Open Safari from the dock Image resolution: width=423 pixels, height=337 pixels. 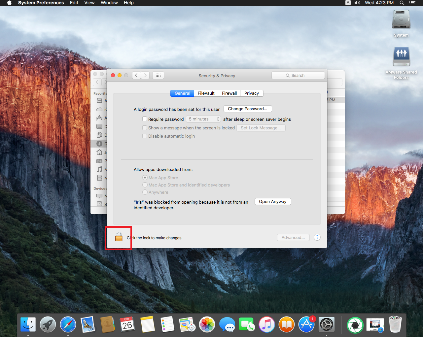coord(68,325)
